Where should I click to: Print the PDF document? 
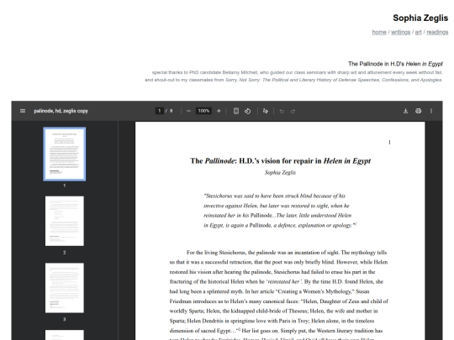coord(419,111)
